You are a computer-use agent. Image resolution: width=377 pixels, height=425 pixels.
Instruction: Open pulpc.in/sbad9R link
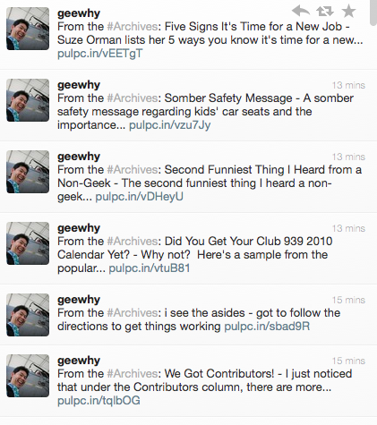267,327
